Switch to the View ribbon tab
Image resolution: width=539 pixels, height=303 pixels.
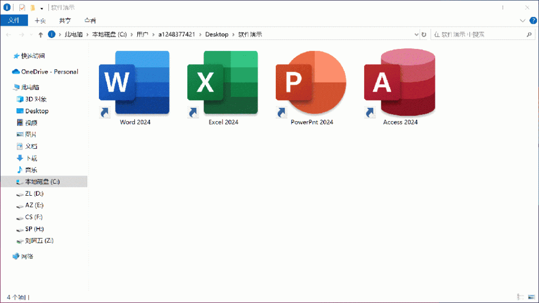[x=91, y=21]
